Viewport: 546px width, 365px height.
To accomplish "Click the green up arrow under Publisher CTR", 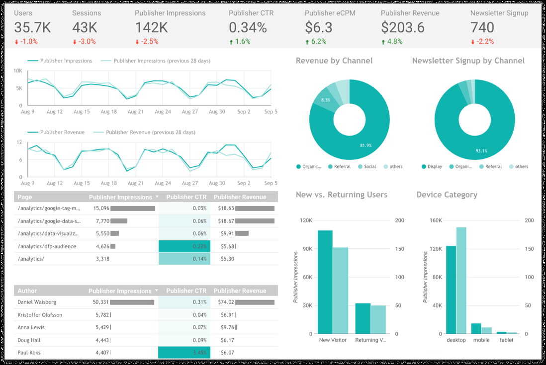I will [231, 42].
